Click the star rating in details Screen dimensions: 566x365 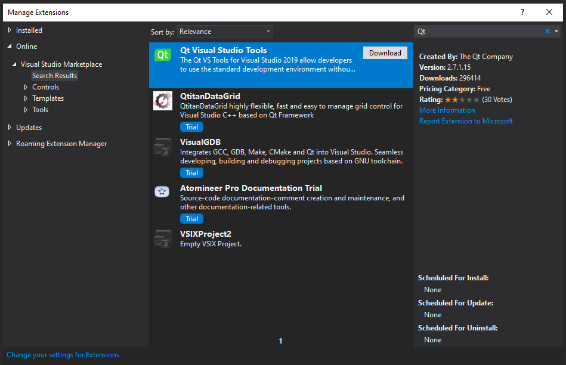(462, 100)
